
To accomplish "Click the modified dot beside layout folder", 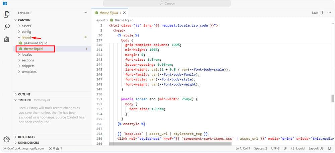I will (x=85, y=37).
